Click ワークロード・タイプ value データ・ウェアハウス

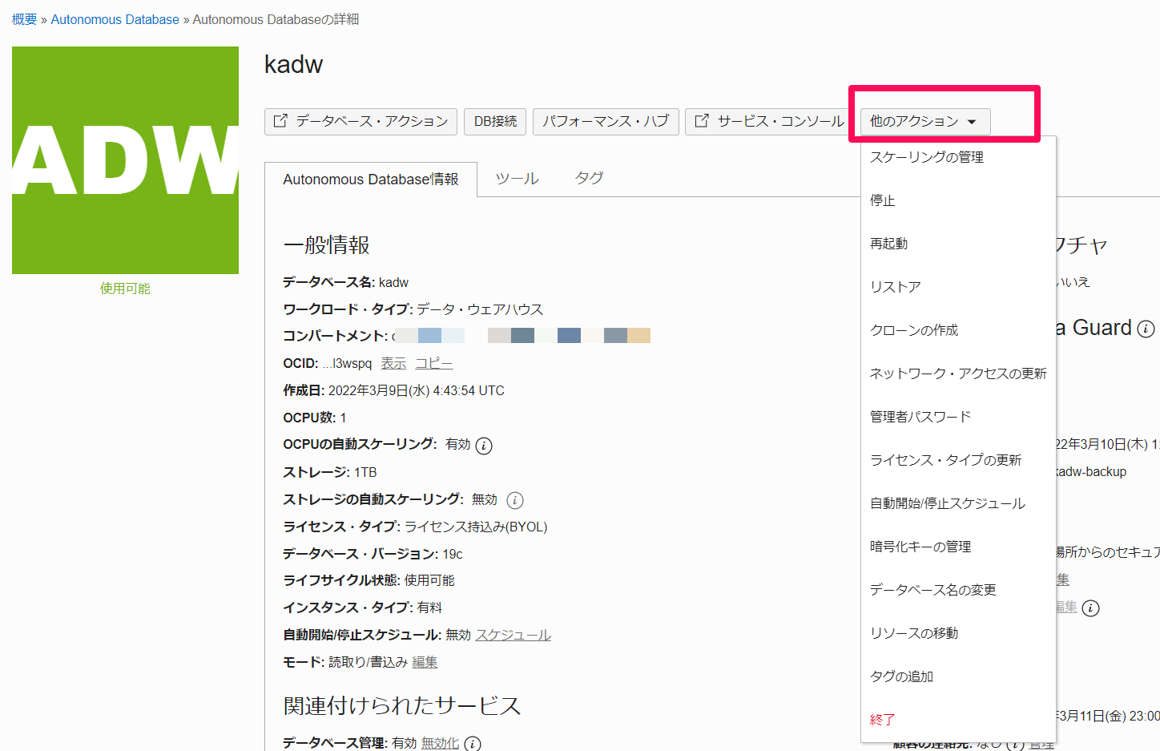[x=480, y=309]
